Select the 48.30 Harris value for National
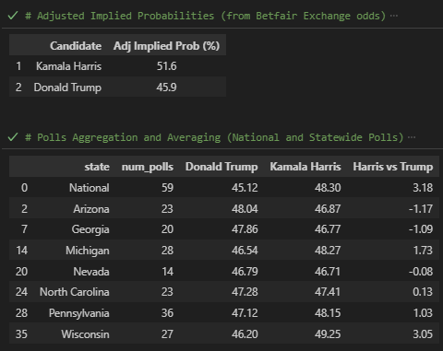This screenshot has width=443, height=351. coord(328,188)
